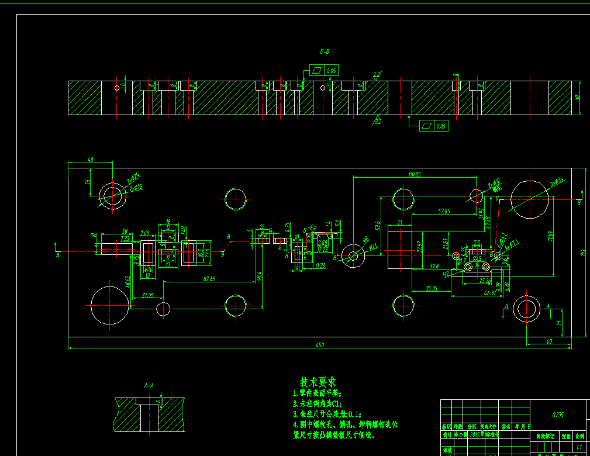Pick the 25.26 dimension value

click(485, 281)
